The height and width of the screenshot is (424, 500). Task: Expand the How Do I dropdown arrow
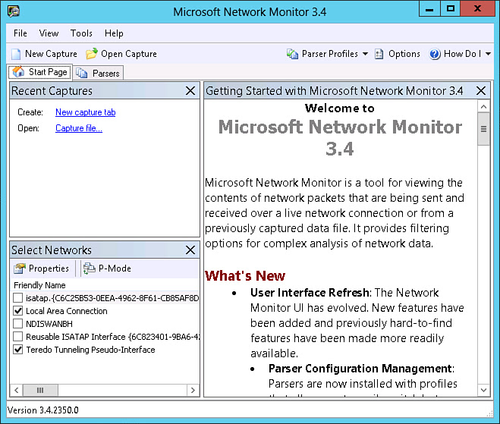(x=488, y=54)
